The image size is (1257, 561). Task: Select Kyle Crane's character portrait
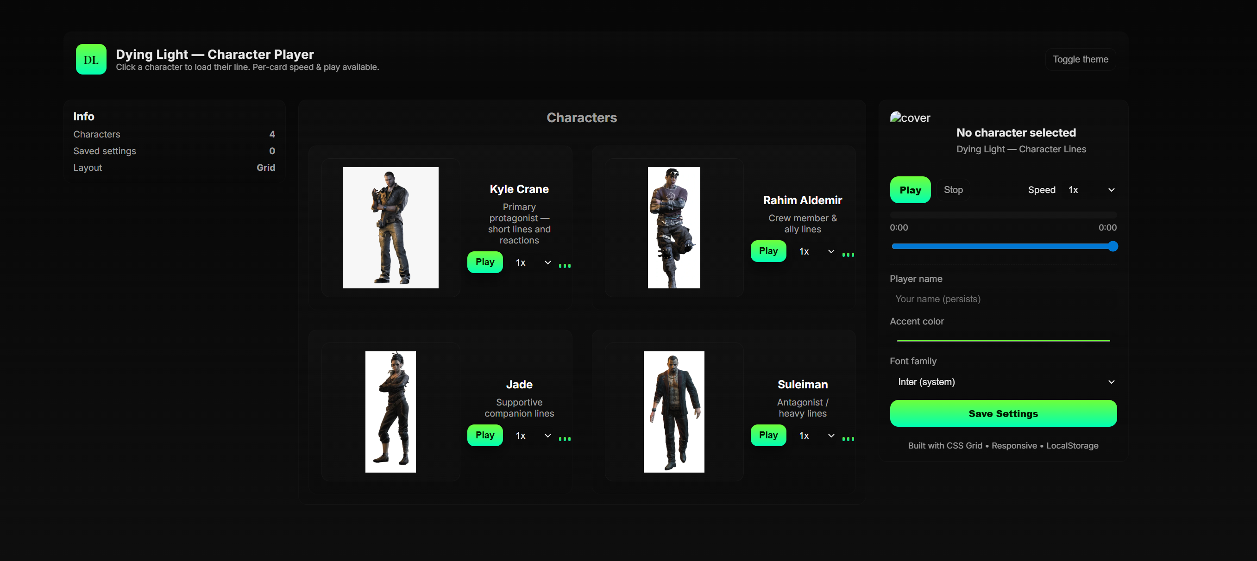(390, 228)
